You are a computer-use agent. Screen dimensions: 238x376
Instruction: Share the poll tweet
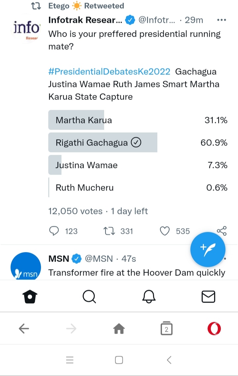221,231
